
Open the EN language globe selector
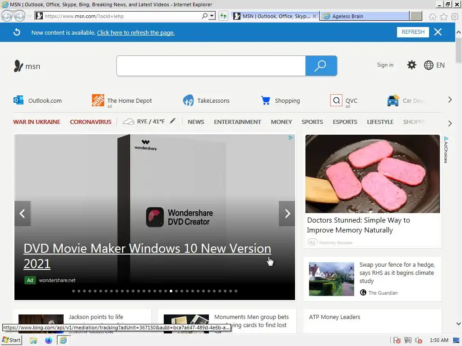(434, 65)
